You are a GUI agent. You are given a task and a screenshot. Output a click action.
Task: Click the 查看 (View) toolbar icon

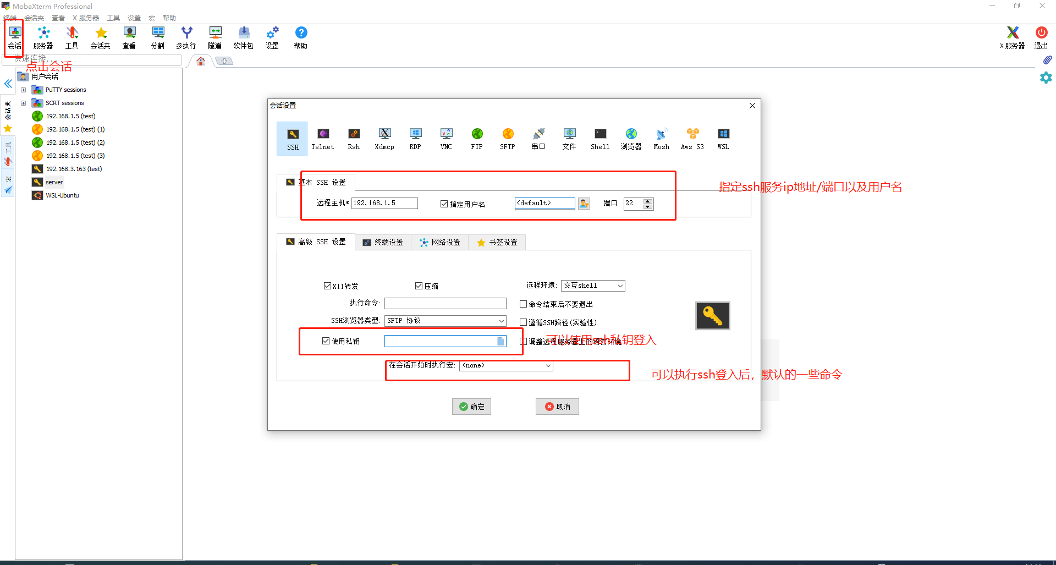coord(129,37)
